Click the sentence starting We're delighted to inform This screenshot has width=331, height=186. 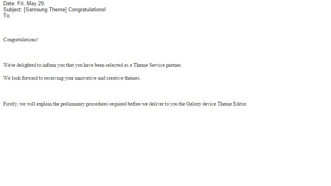point(93,65)
